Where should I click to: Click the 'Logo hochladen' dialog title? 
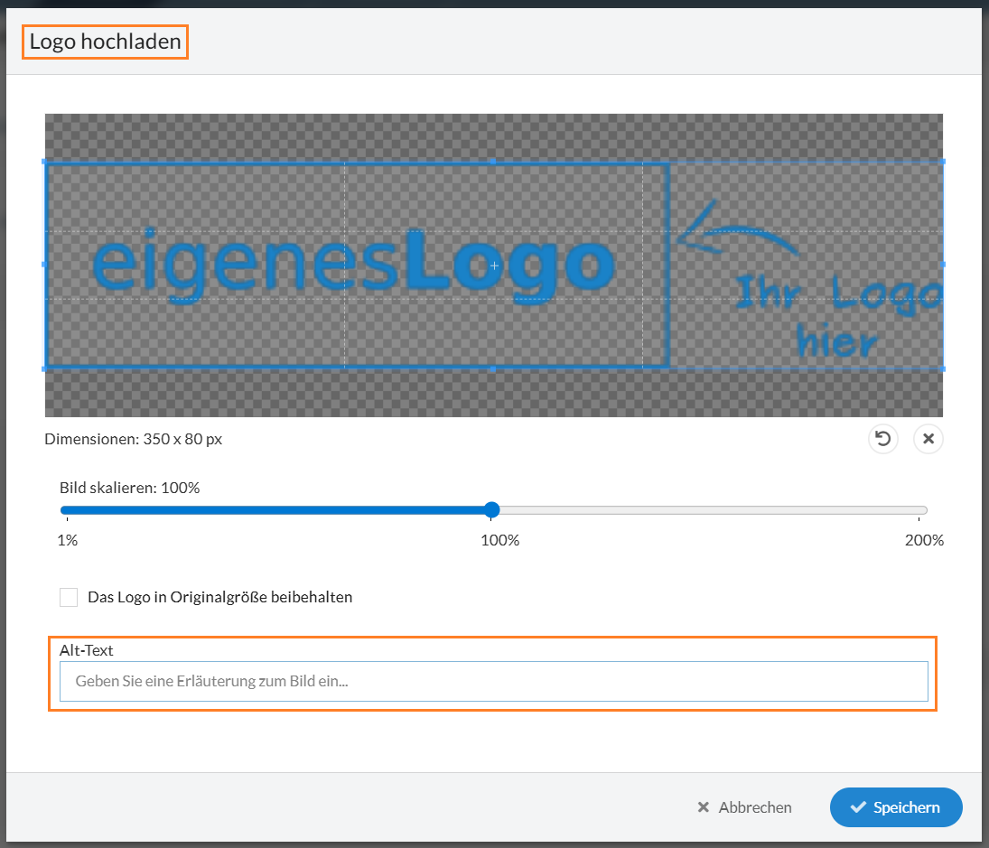[x=105, y=42]
